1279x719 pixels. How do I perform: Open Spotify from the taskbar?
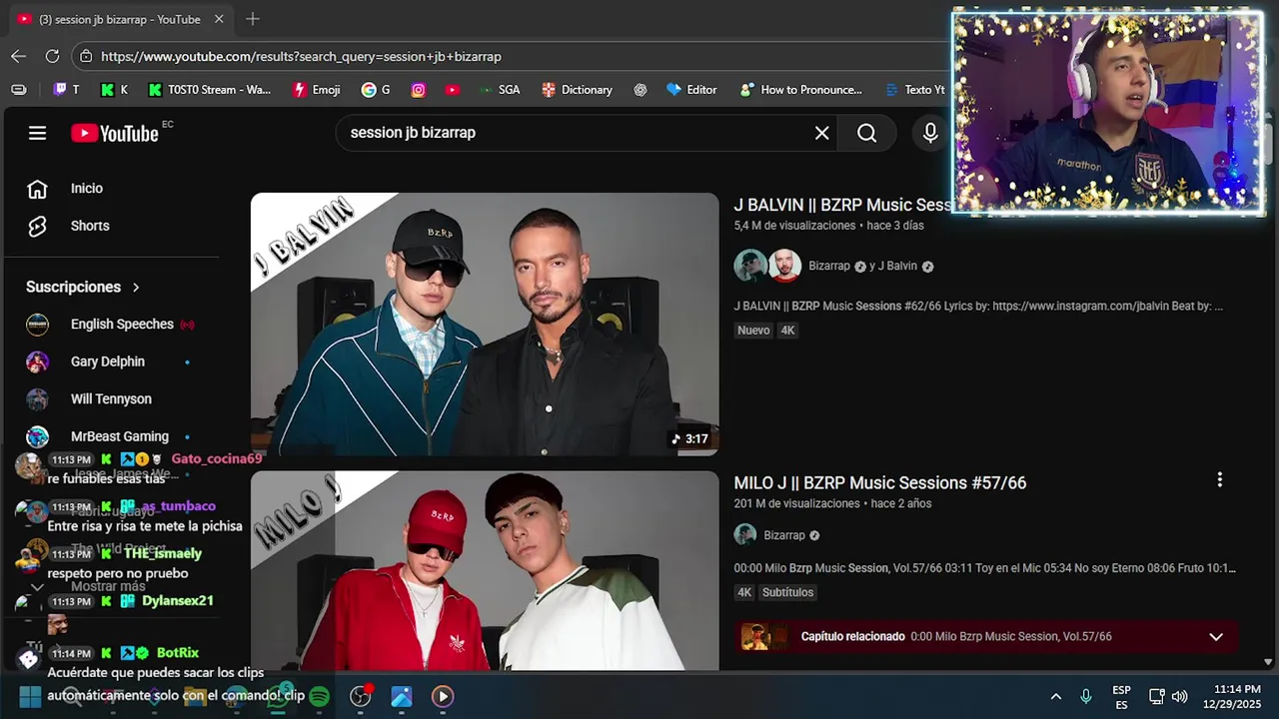click(x=319, y=697)
